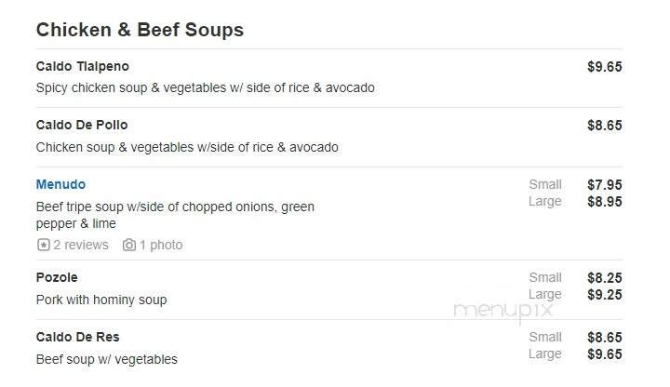Select the Caldo De Res item name

tap(78, 337)
